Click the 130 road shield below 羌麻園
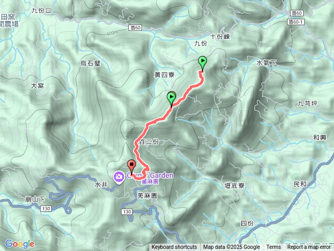Image resolution: width=334 pixels, height=251 pixels. (x=127, y=212)
